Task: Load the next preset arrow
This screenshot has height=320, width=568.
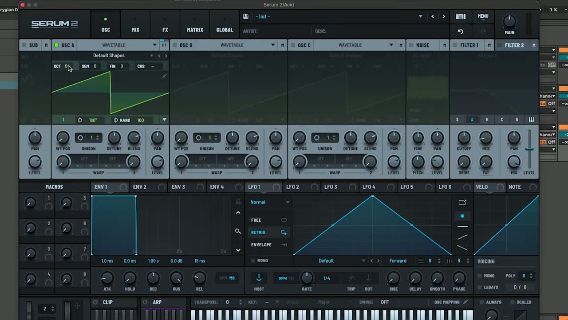Action: (x=443, y=16)
